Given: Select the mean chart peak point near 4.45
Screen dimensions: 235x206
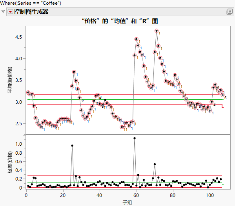Looking at the screenshot, I should click(x=136, y=39).
